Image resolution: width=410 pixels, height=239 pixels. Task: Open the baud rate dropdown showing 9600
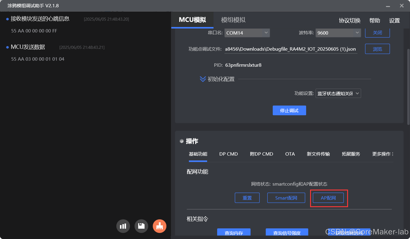338,33
